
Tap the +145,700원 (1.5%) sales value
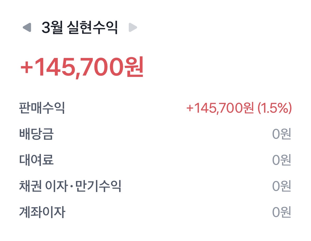tap(239, 108)
